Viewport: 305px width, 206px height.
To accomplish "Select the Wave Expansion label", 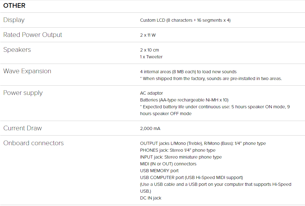I will point(27,71).
